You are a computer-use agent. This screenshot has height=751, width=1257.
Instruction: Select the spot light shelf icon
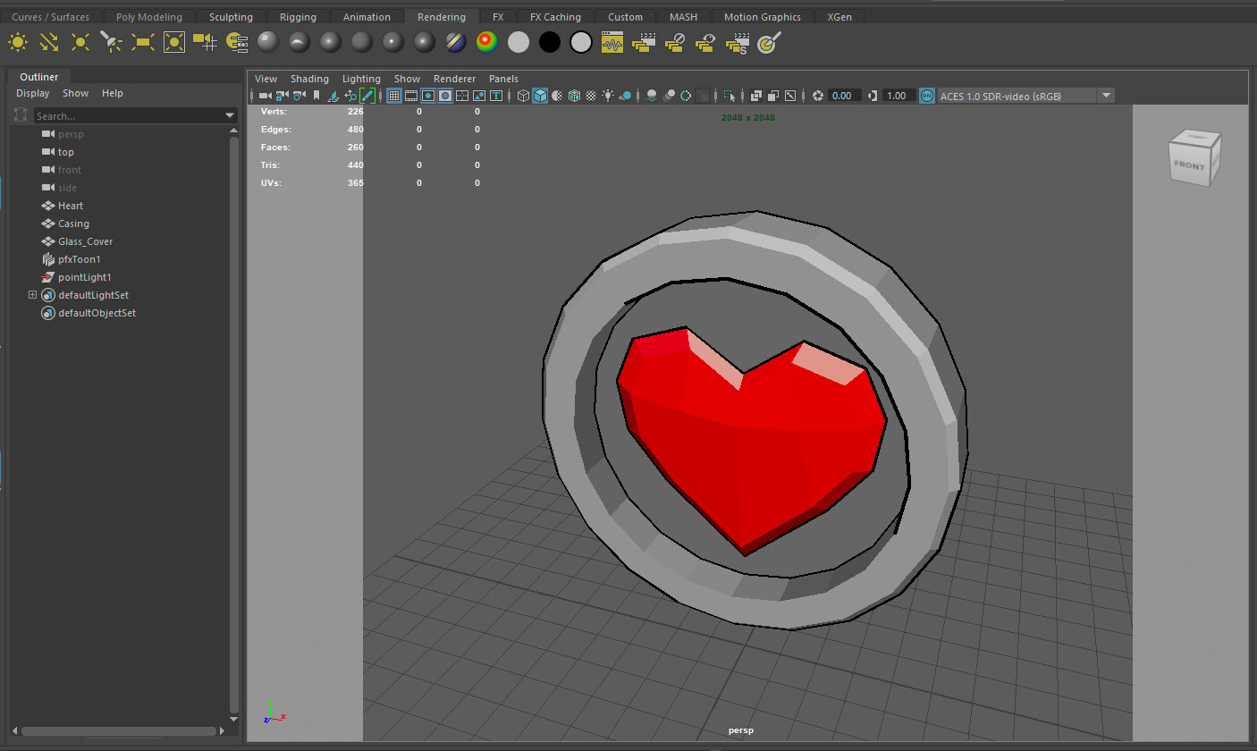[x=112, y=41]
